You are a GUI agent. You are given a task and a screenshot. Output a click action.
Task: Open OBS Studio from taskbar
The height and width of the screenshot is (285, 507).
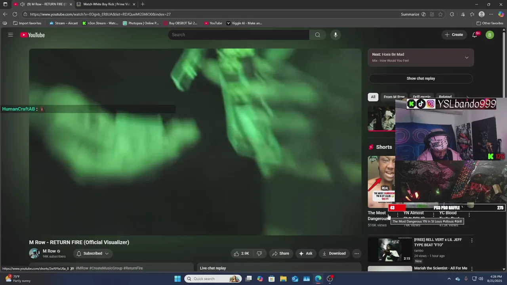pyautogui.click(x=330, y=279)
